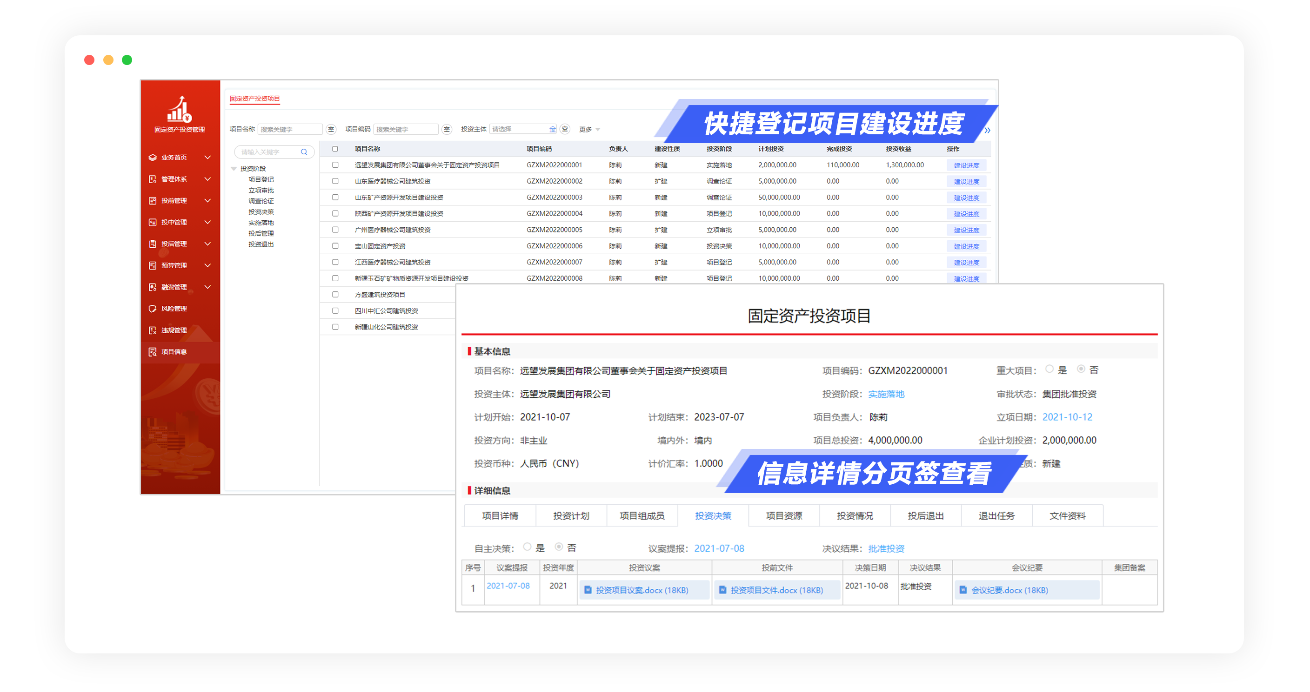Check the select-all checkbox in the table header

pyautogui.click(x=335, y=149)
